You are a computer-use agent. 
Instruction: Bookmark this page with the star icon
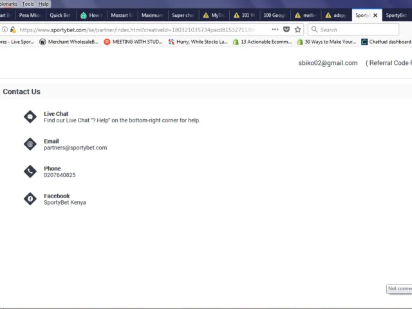point(297,30)
